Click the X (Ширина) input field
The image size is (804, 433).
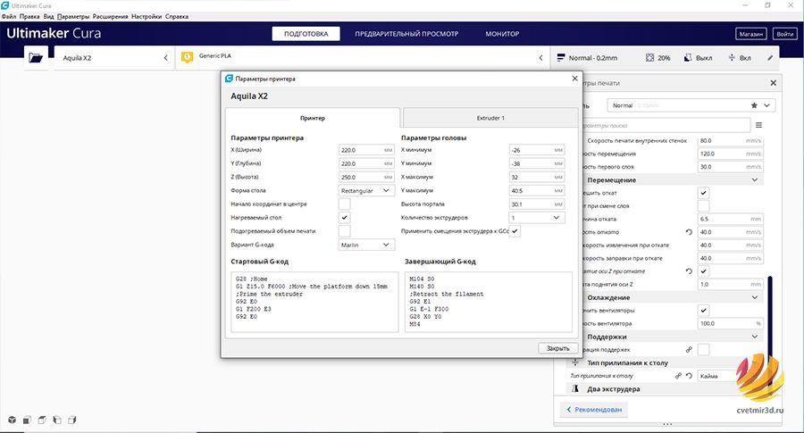click(x=366, y=150)
